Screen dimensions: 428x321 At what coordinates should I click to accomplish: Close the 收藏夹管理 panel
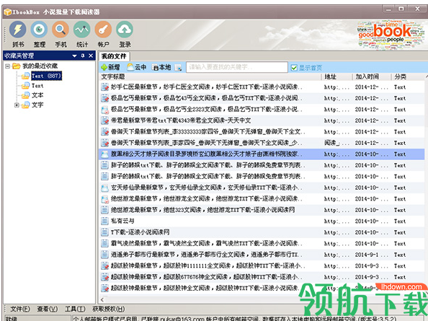click(x=91, y=56)
